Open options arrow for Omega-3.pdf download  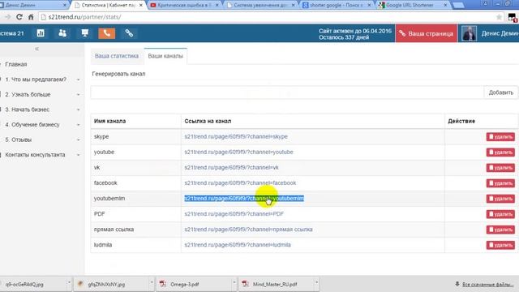234,283
